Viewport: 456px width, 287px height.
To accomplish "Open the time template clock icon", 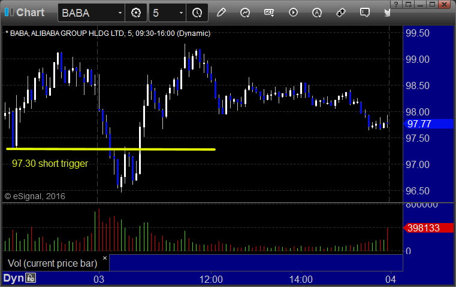I will 197,13.
